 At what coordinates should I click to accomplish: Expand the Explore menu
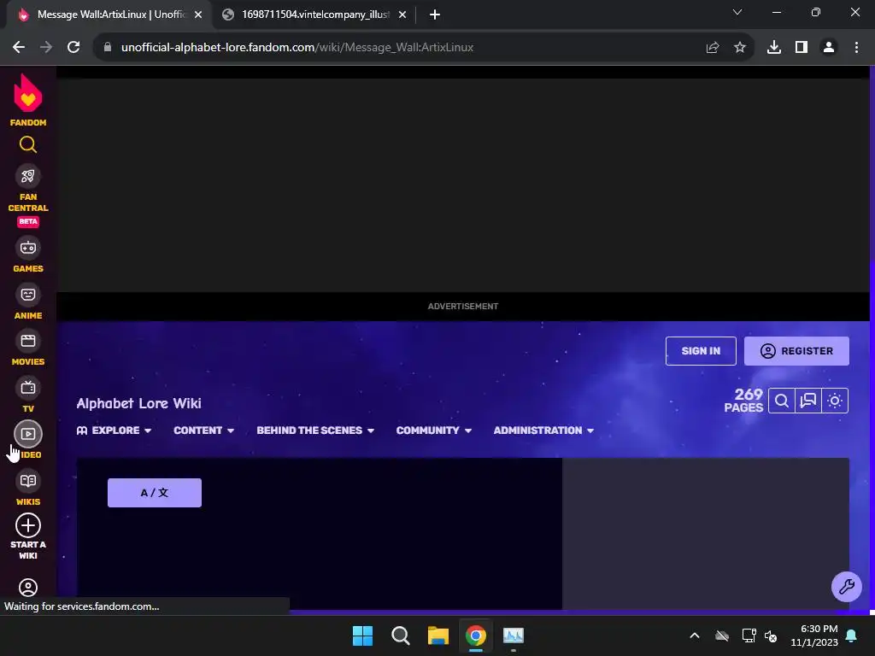(114, 430)
